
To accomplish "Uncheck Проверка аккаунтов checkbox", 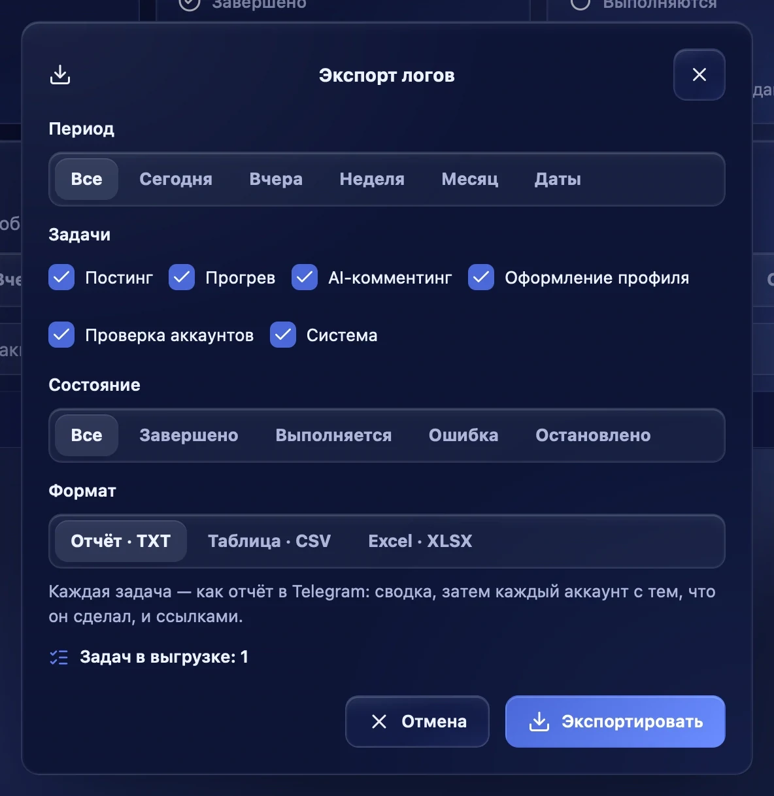I will pyautogui.click(x=61, y=335).
